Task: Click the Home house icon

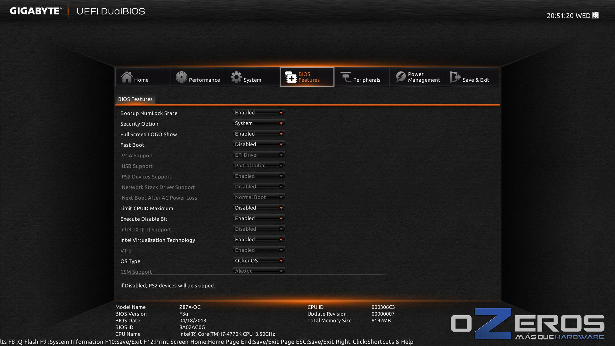Action: tap(127, 77)
